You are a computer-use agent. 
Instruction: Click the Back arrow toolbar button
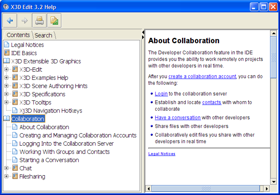(x=10, y=20)
